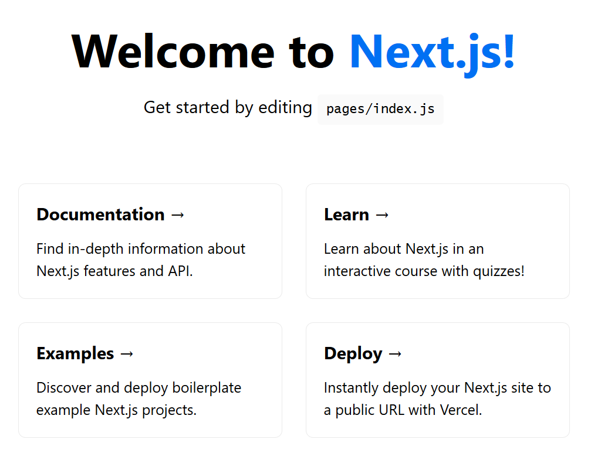591x470 pixels.
Task: Click the arrow next to Learn
Action: tap(382, 214)
